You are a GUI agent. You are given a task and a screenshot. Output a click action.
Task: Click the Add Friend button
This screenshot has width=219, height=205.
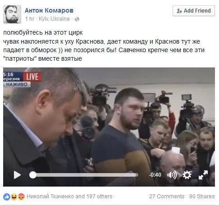click(x=194, y=11)
